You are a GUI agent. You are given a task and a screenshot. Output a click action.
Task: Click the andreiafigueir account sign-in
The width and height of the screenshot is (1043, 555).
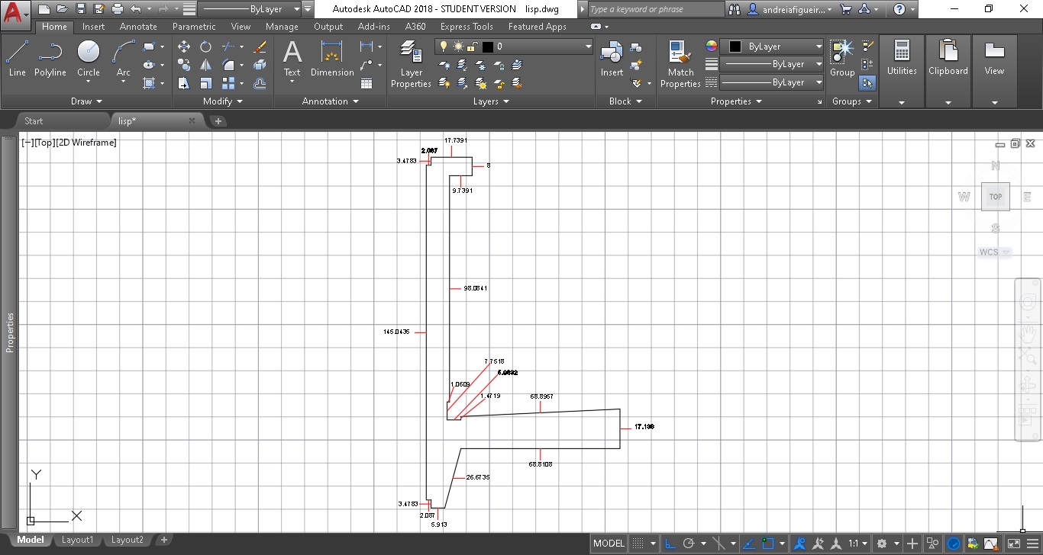coord(789,9)
